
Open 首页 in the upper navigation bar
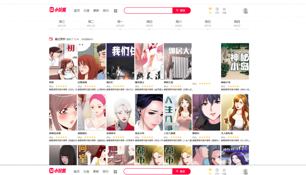[x=77, y=11]
